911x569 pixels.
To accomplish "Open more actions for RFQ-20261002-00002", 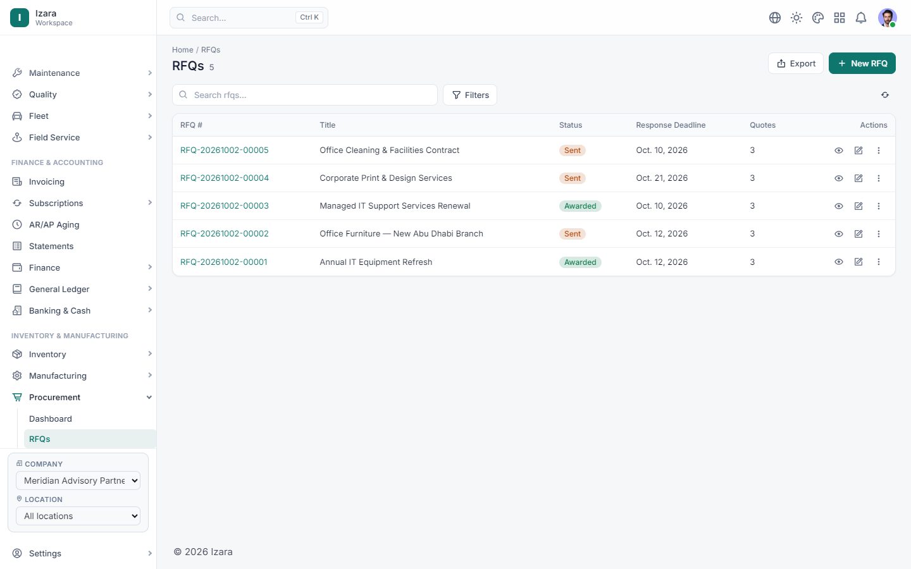I will (x=879, y=234).
